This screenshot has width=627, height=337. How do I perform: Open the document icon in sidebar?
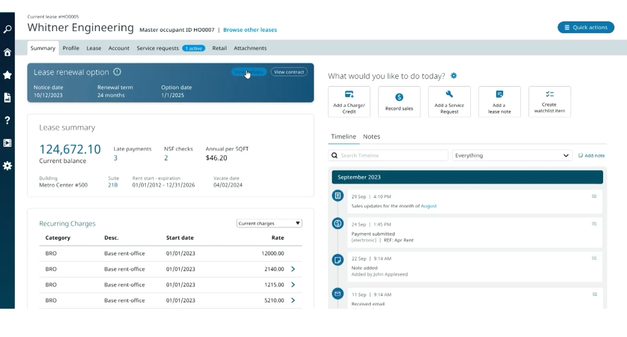coord(7,98)
